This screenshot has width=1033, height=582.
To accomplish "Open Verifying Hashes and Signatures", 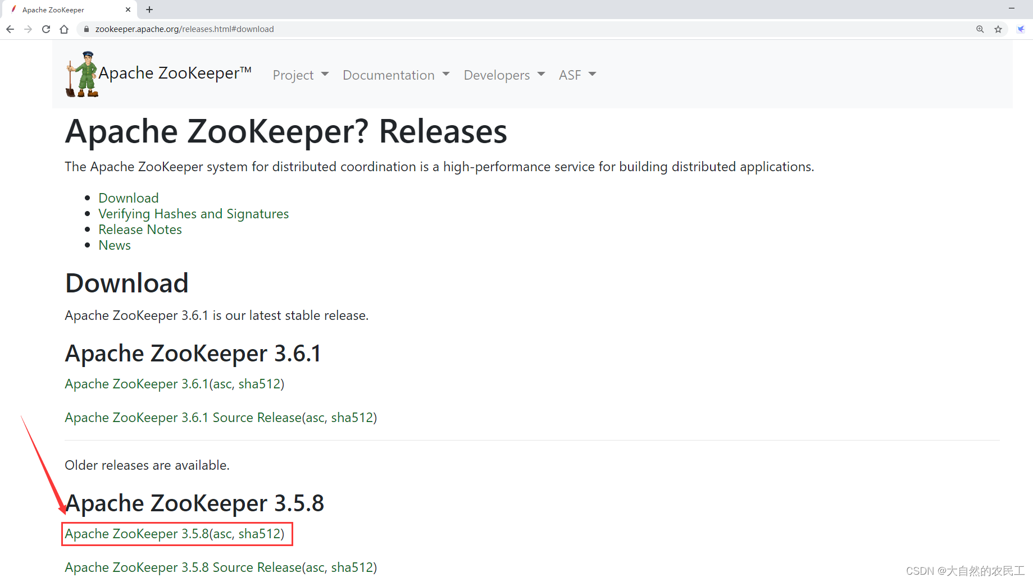I will click(193, 214).
